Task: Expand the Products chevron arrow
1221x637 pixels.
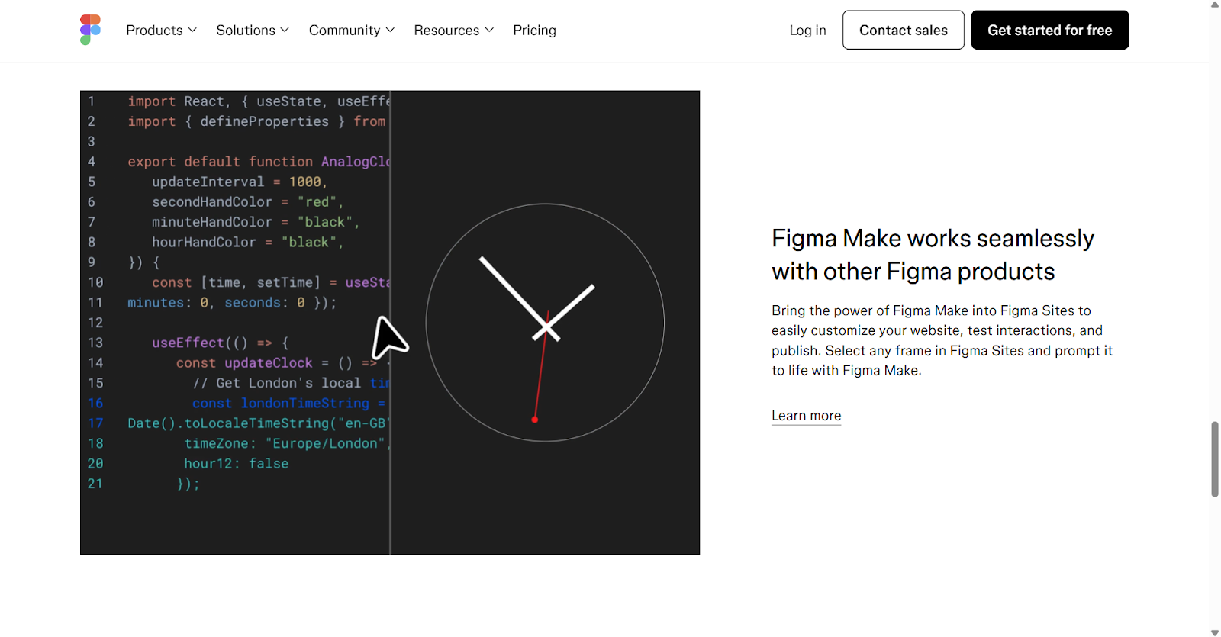Action: point(192,31)
